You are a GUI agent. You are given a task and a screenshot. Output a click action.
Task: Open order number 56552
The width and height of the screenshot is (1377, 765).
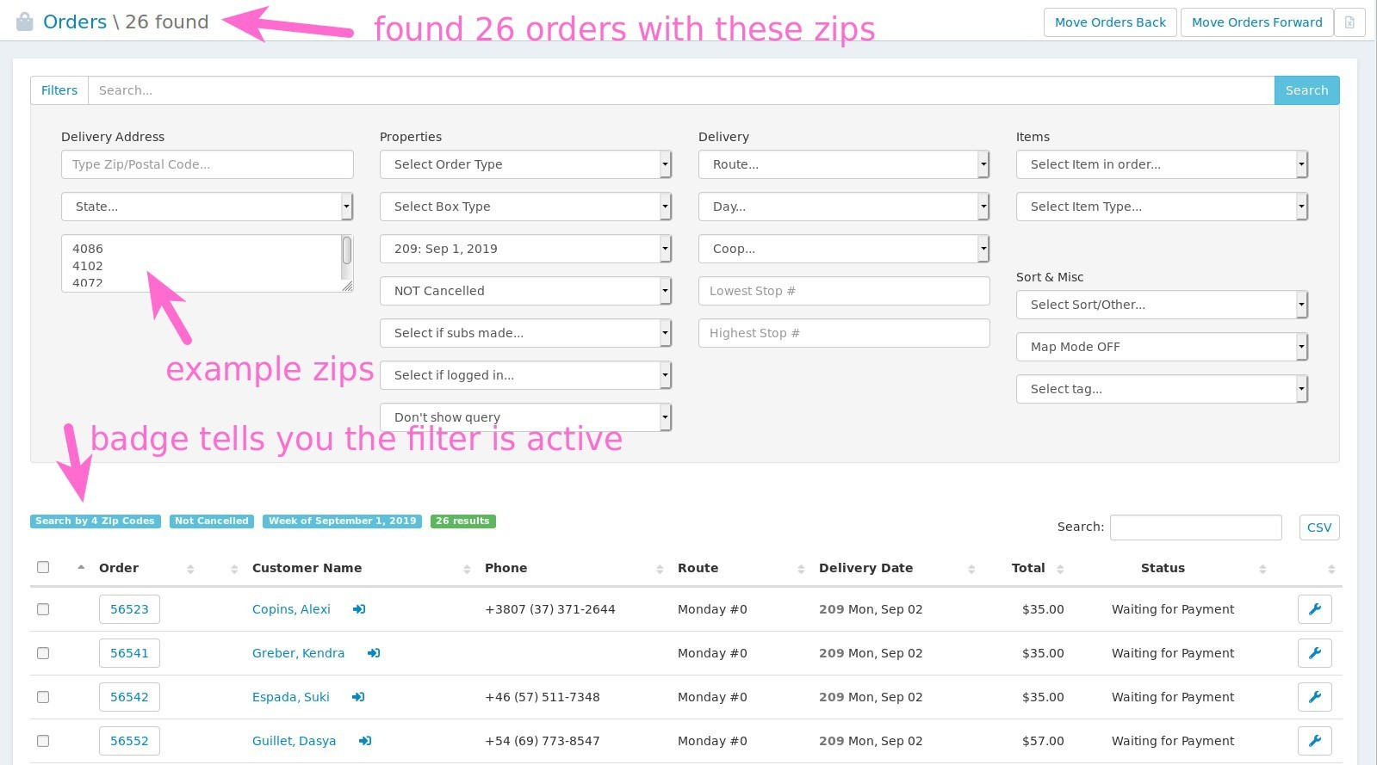click(x=129, y=741)
